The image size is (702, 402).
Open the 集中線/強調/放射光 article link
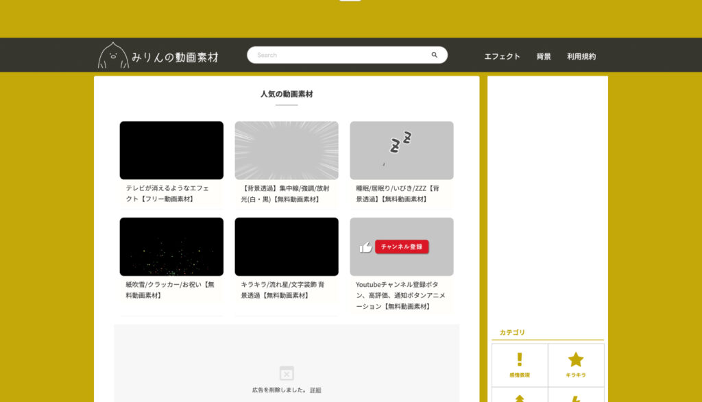286,193
